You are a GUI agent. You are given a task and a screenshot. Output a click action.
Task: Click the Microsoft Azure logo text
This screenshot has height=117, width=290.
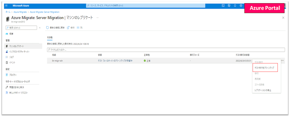pyautogui.click(x=21, y=6)
